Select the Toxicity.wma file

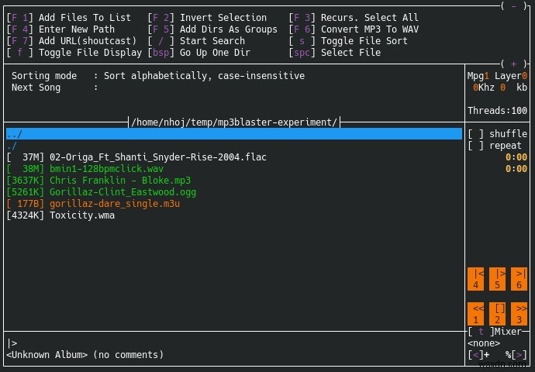(81, 215)
